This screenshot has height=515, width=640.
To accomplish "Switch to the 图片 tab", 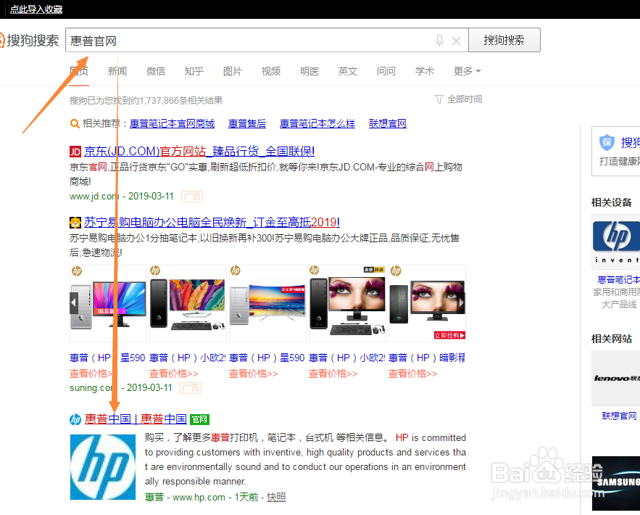I will (233, 71).
